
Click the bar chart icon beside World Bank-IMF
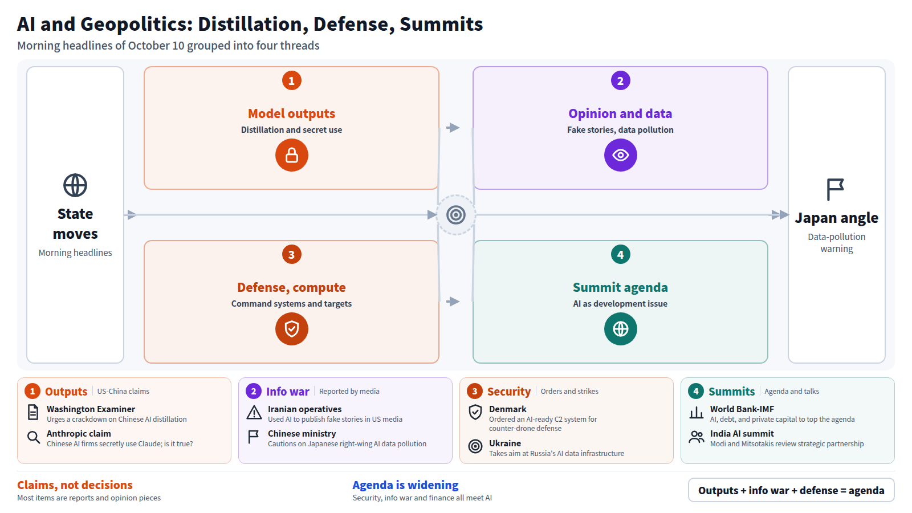click(697, 413)
